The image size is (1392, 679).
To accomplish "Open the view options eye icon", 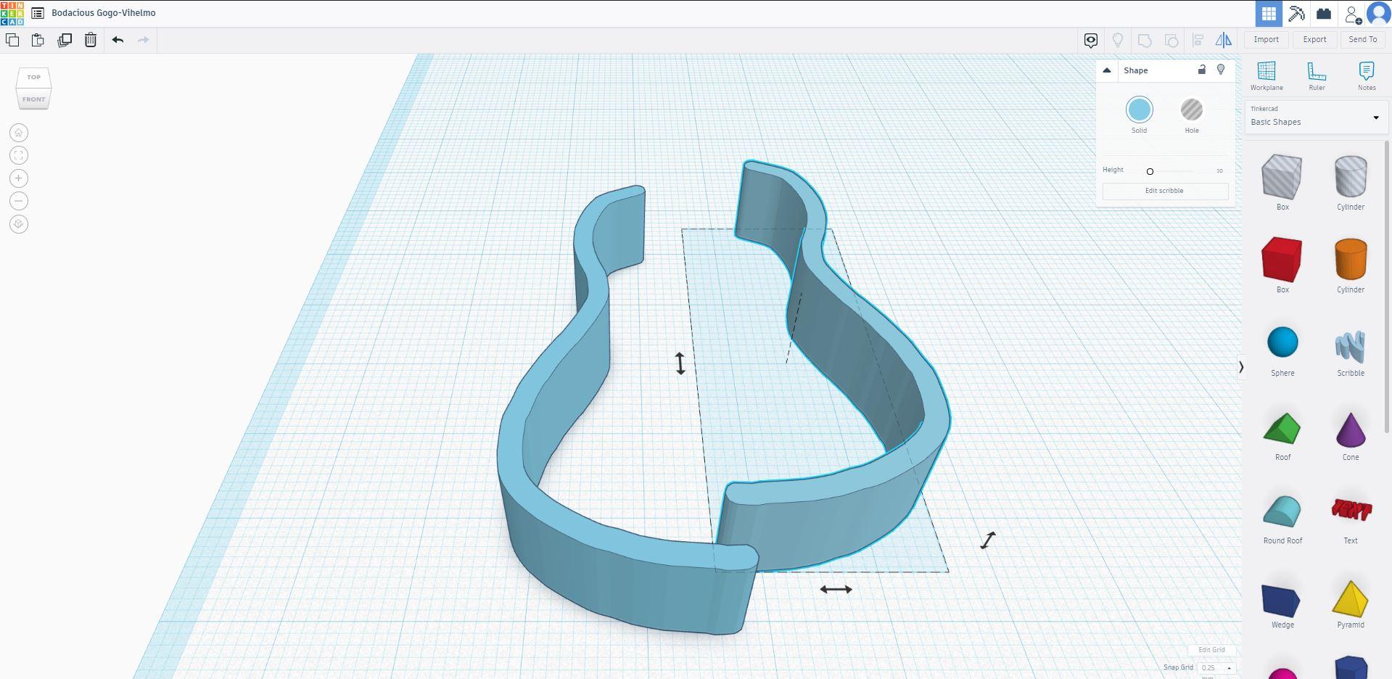I will tap(1091, 41).
